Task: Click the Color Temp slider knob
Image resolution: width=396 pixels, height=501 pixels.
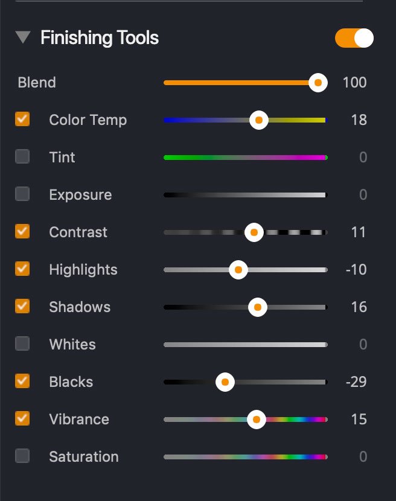Action: tap(258, 120)
